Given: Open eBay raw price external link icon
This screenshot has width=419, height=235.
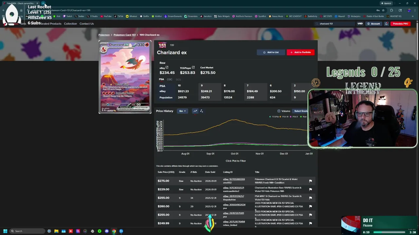Looking at the screenshot, I should coord(167,68).
